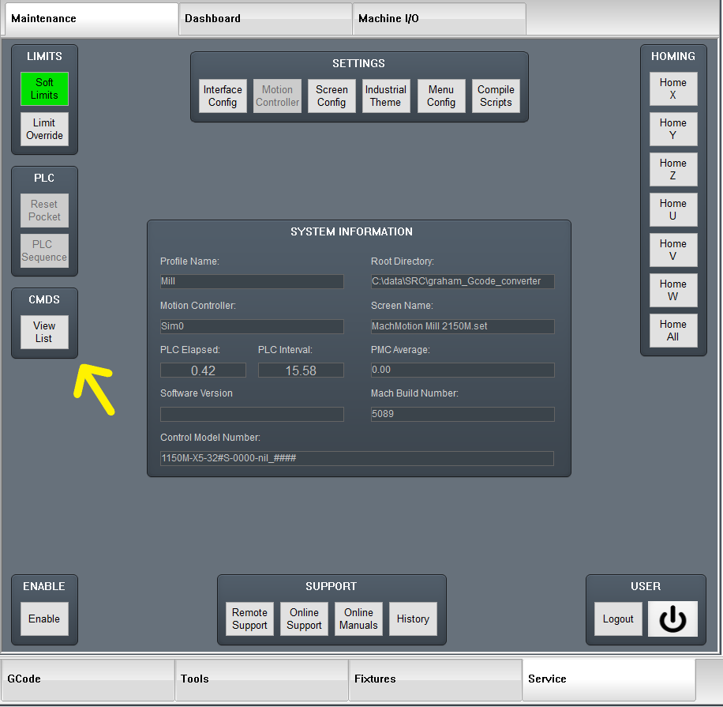This screenshot has width=723, height=707.
Task: Launch Remote Support
Action: click(249, 619)
